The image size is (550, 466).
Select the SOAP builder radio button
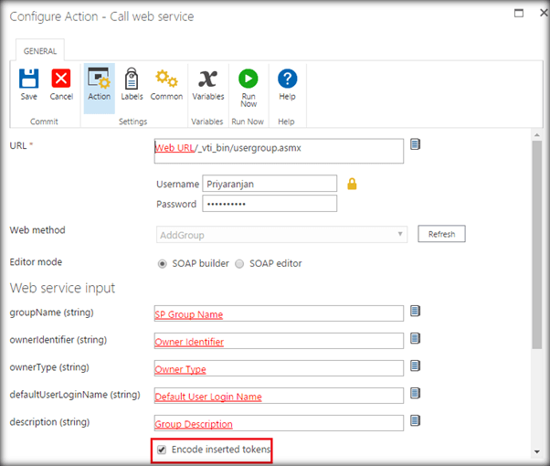coord(162,263)
